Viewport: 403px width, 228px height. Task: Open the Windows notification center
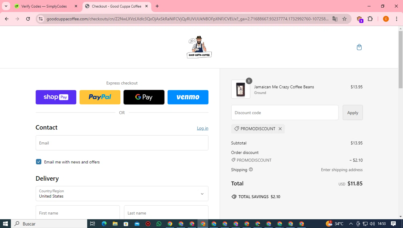tap(393, 224)
